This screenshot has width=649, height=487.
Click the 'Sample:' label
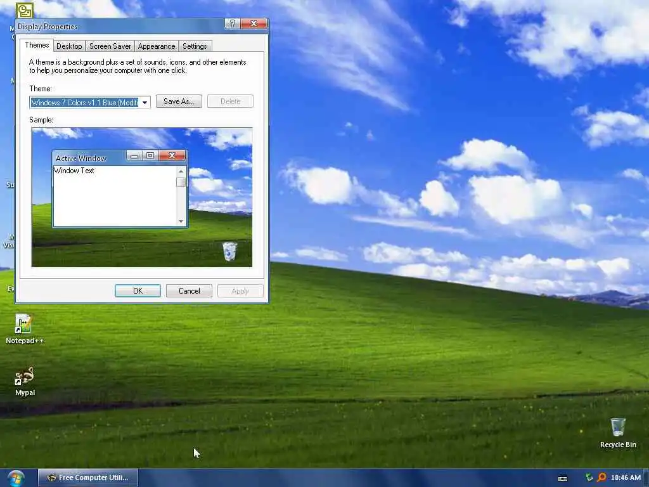point(41,120)
